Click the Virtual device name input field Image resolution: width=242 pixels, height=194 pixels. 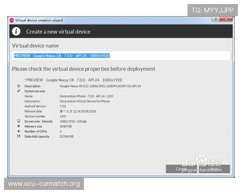click(121, 56)
